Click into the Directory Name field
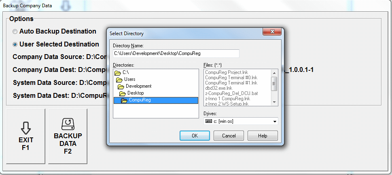This screenshot has height=175, width=392. [x=176, y=53]
